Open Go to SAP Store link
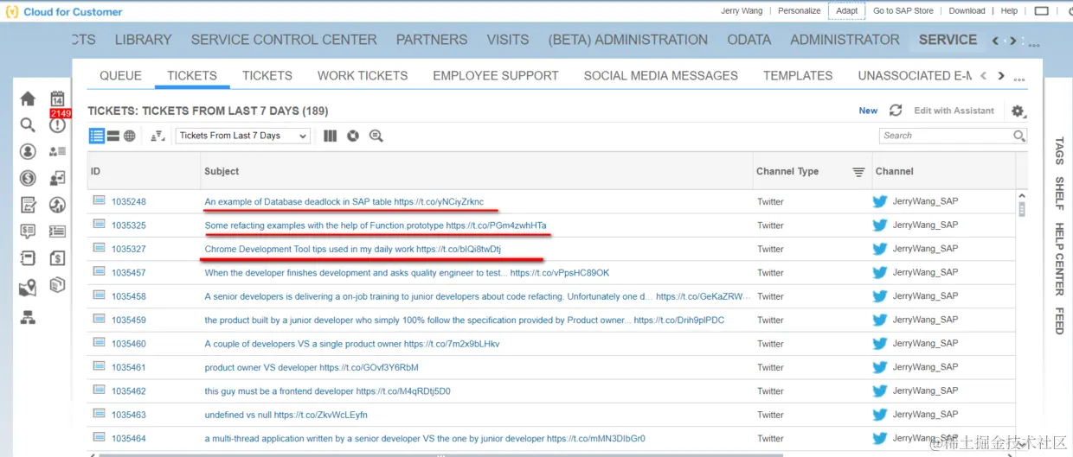The image size is (1073, 457). [x=903, y=11]
